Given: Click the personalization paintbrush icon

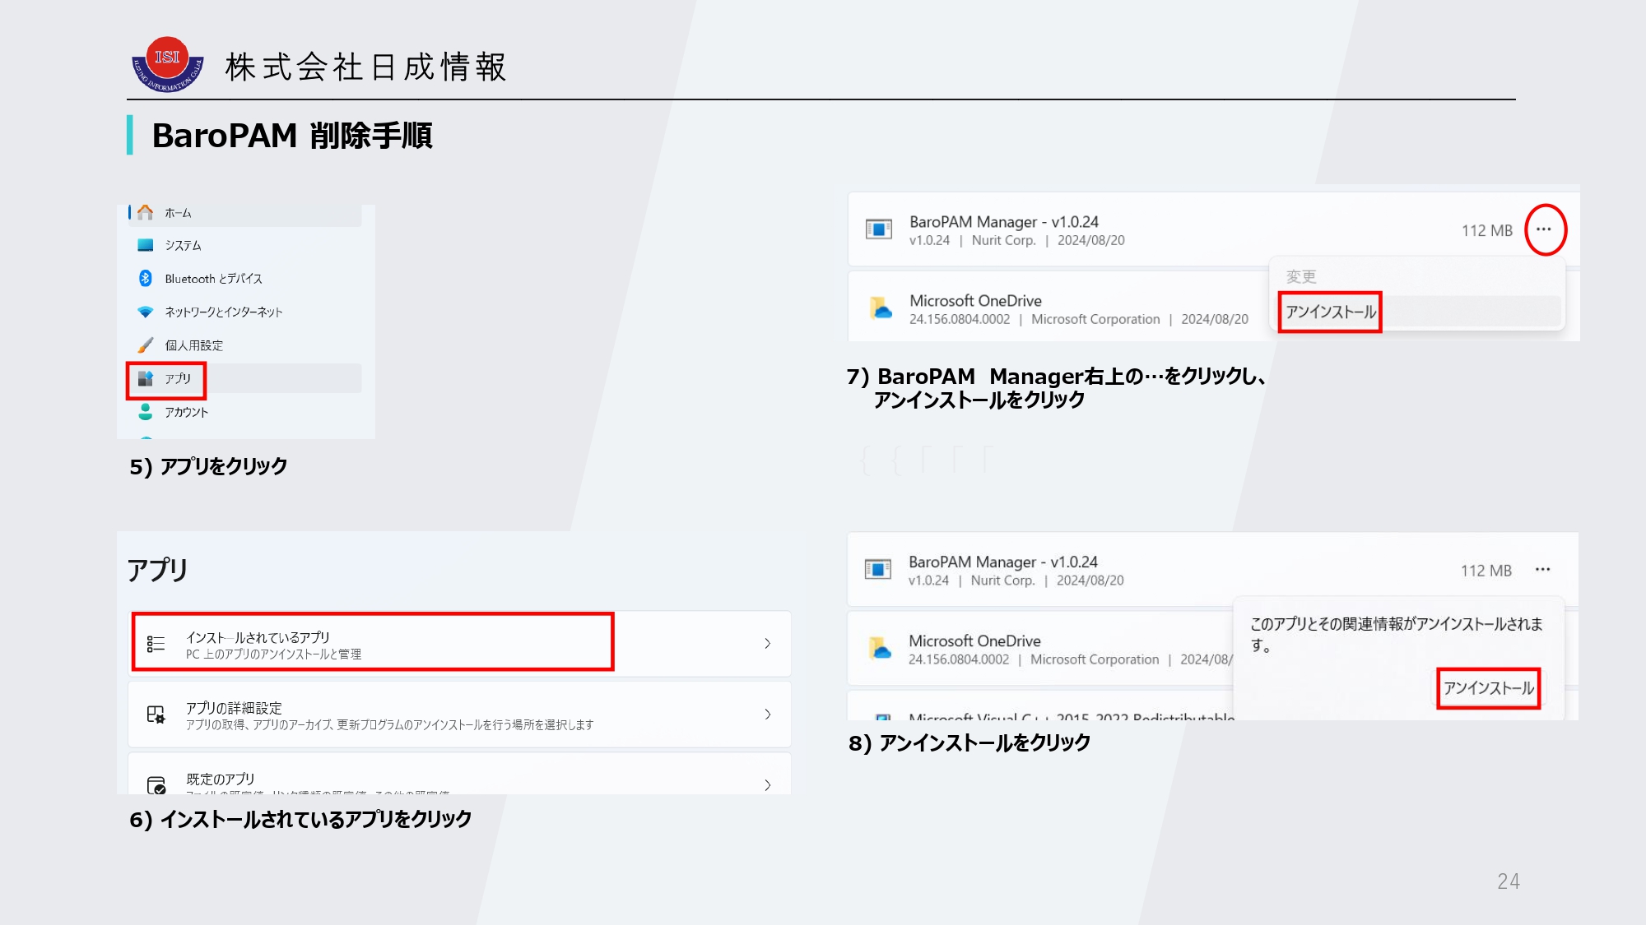Looking at the screenshot, I should (x=146, y=345).
